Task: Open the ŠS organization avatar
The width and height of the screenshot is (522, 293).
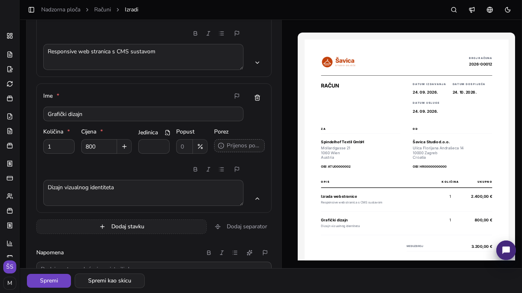Action: click(x=10, y=267)
